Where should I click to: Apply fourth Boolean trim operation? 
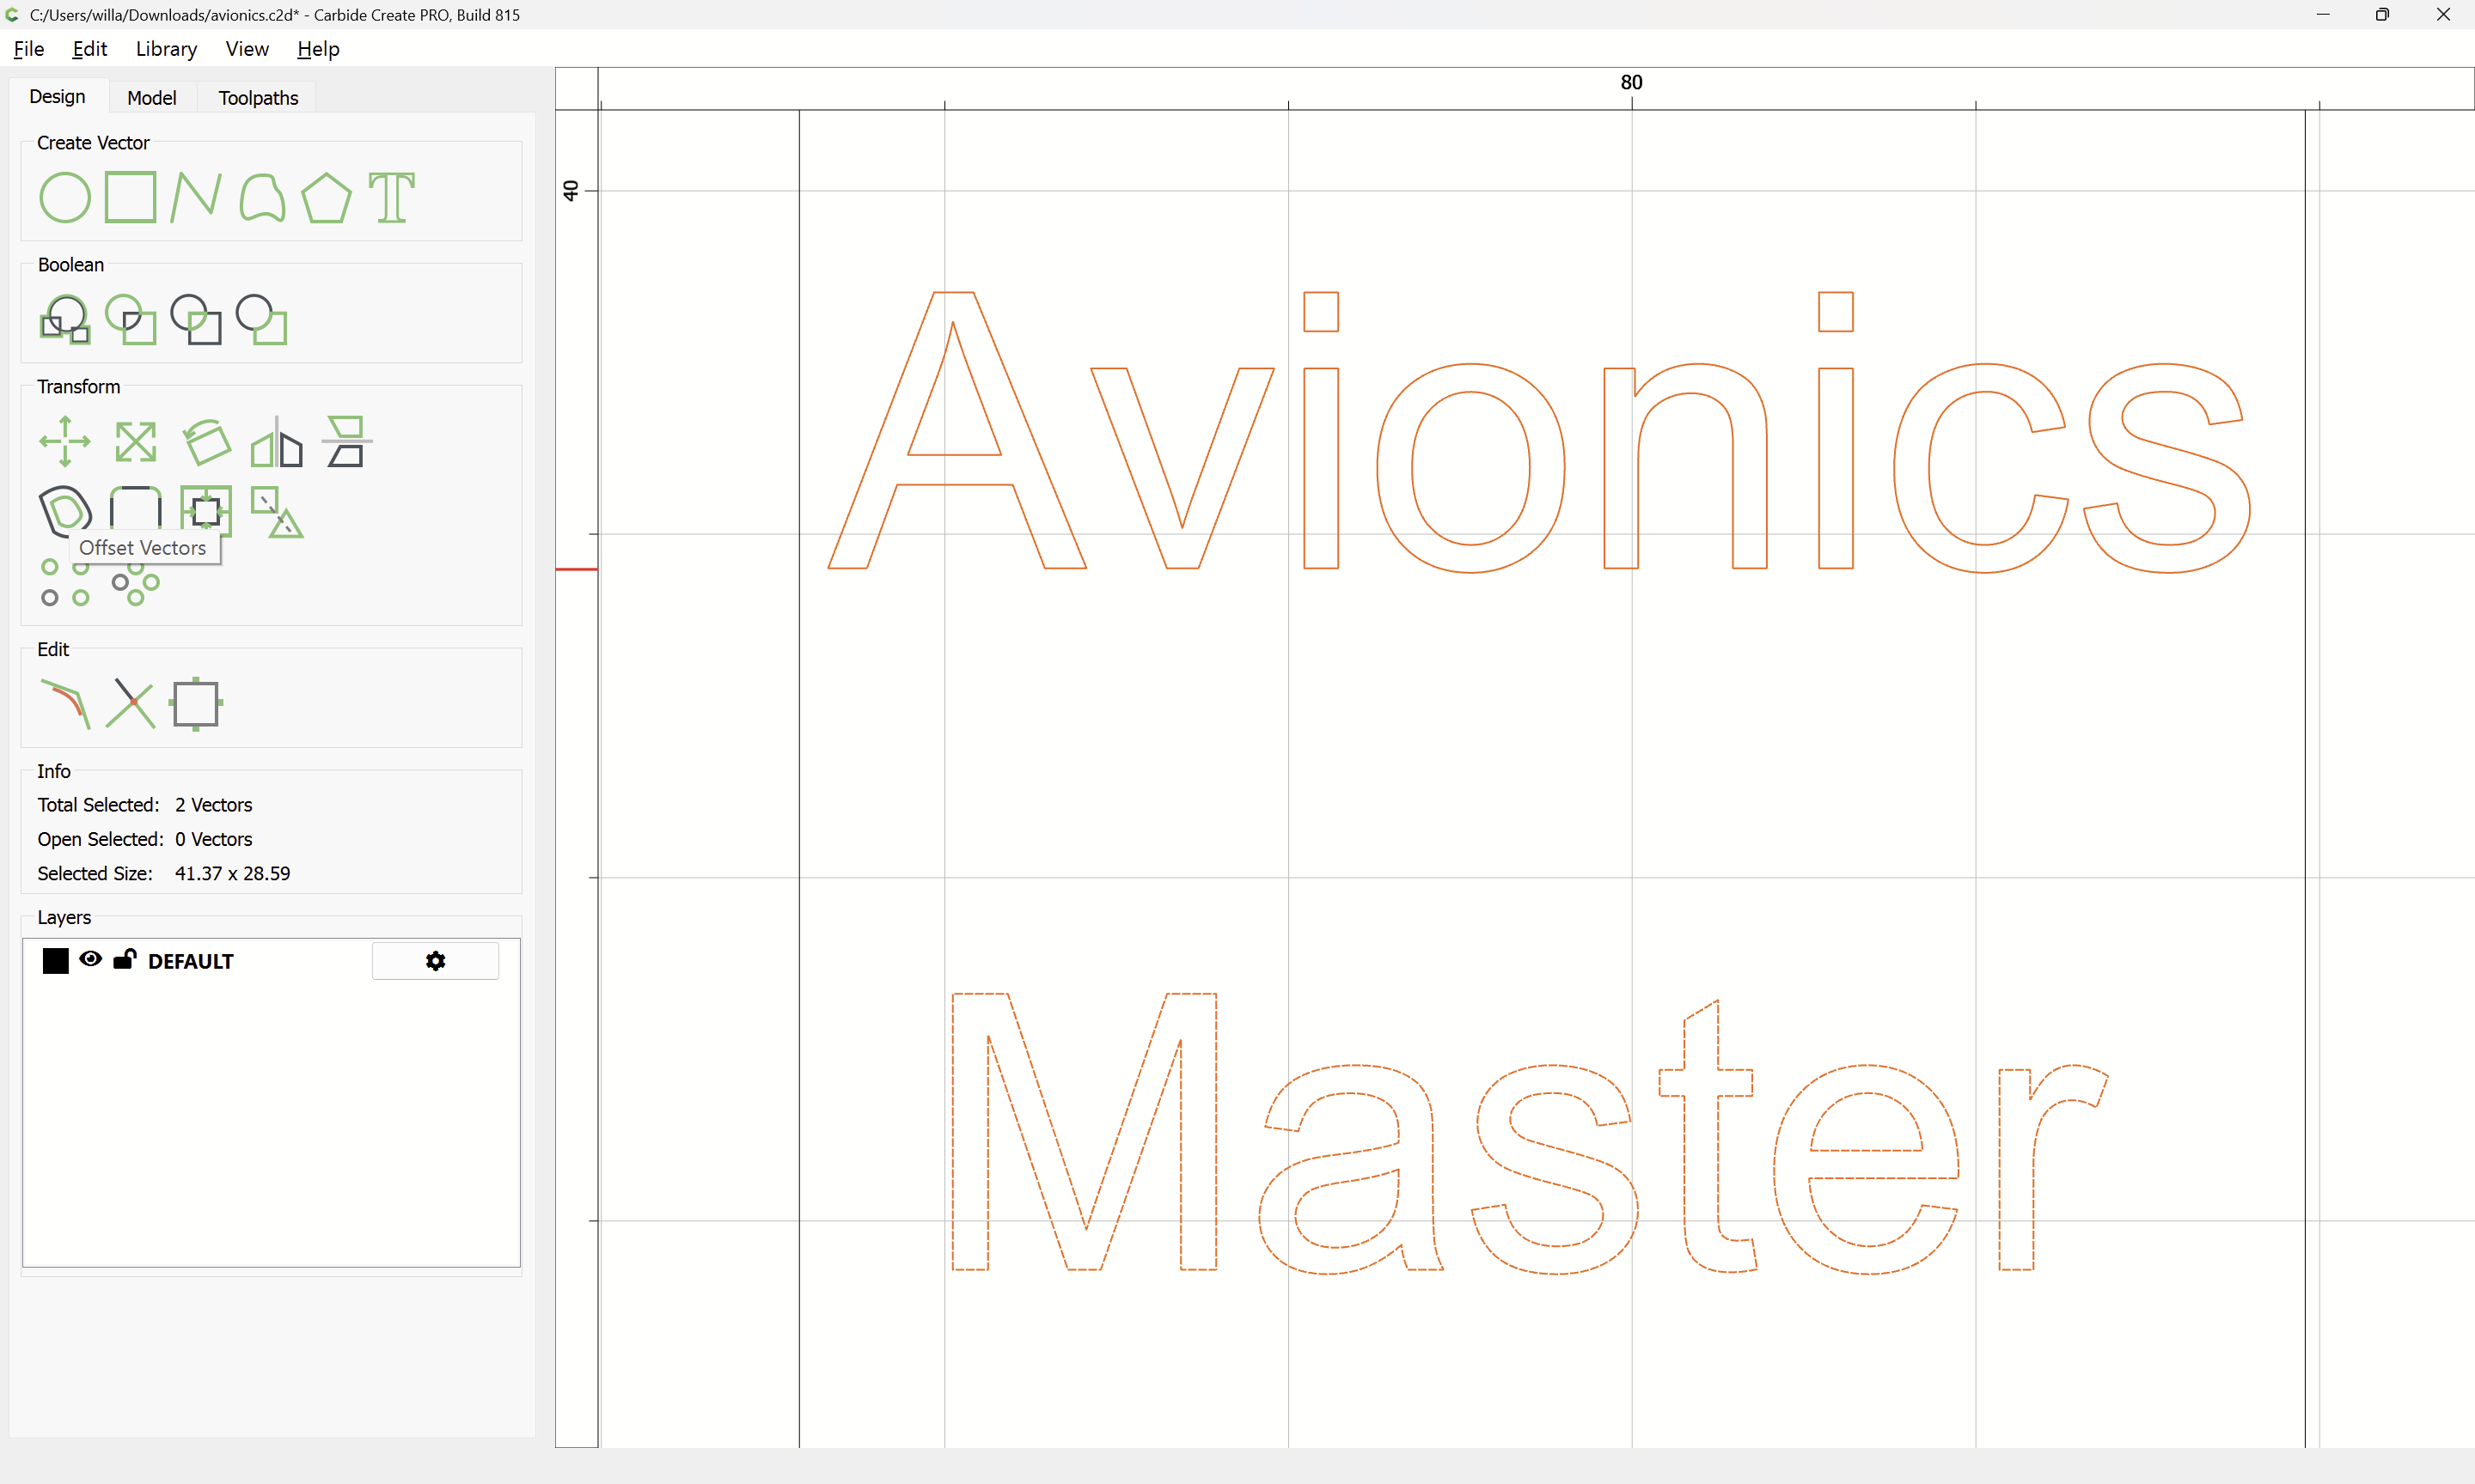point(262,319)
